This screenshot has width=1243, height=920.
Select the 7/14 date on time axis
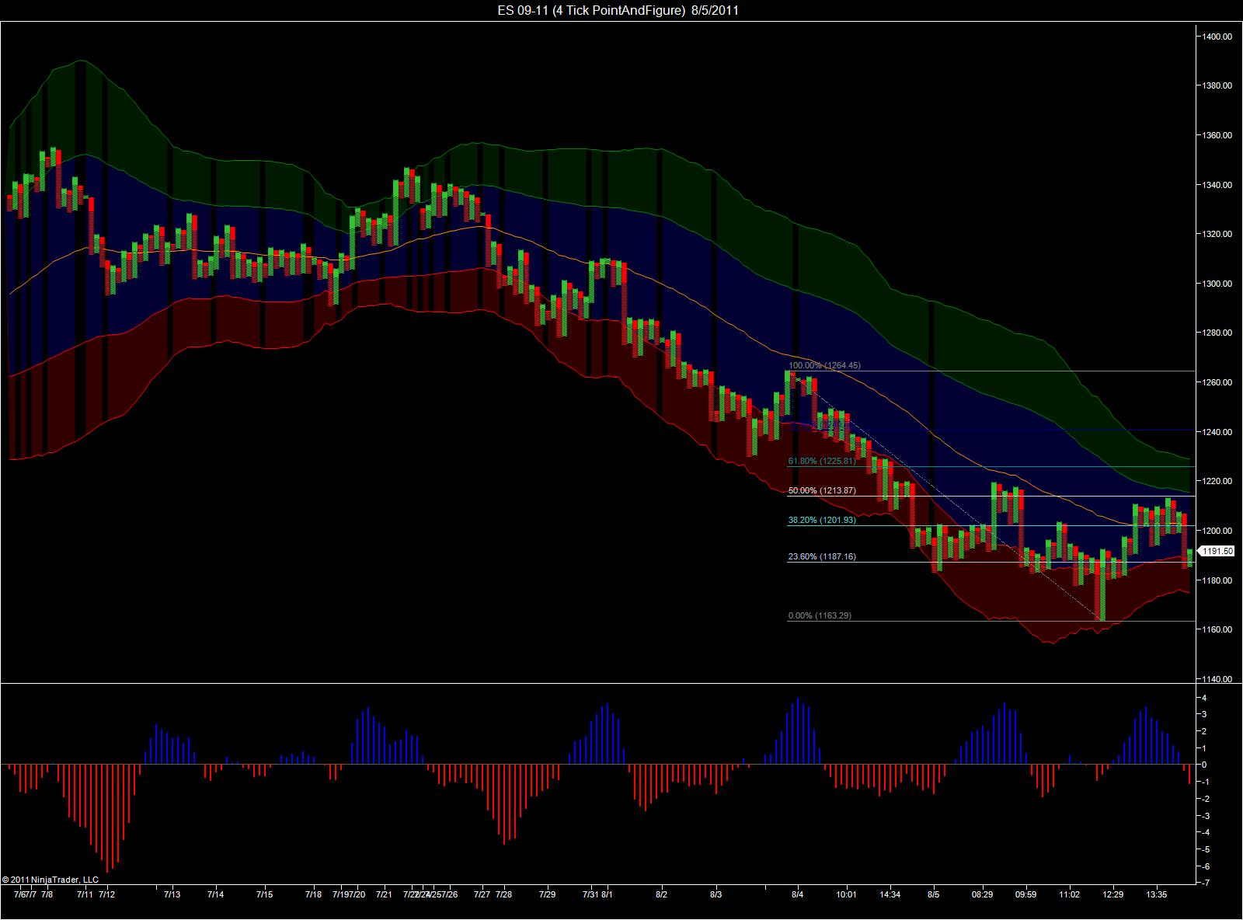click(x=216, y=894)
